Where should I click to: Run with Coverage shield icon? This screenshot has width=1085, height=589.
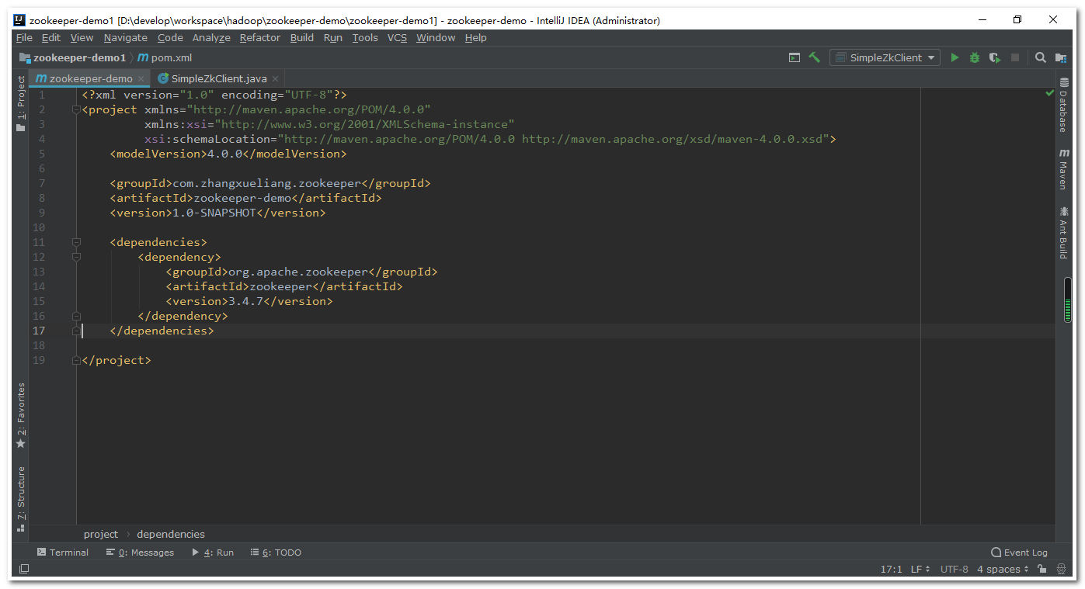point(995,57)
